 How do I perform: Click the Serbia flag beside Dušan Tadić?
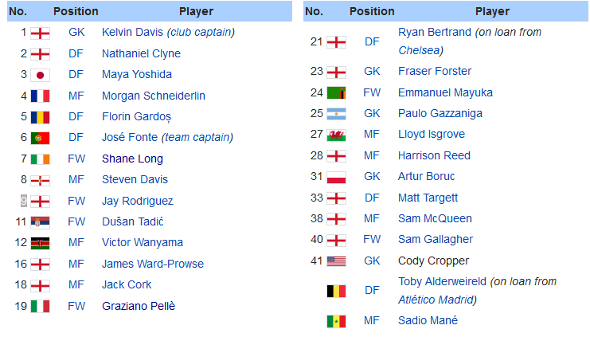(x=40, y=222)
